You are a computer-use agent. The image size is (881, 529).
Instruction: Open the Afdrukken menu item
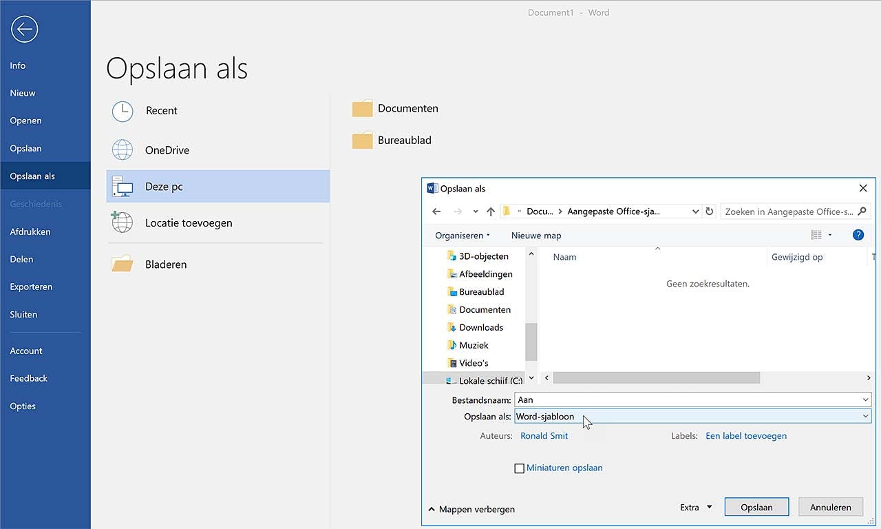(30, 231)
